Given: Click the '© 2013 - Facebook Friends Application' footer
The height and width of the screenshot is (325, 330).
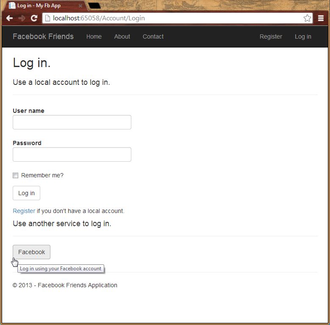Looking at the screenshot, I should click(65, 285).
